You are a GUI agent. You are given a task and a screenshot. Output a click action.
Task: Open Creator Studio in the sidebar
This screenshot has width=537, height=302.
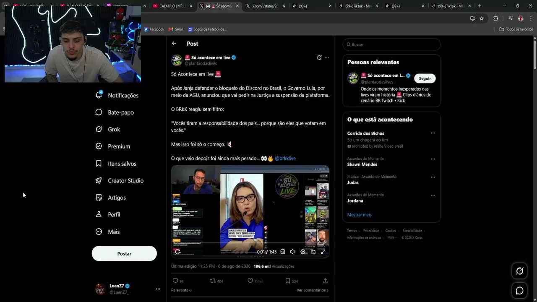tap(120, 180)
